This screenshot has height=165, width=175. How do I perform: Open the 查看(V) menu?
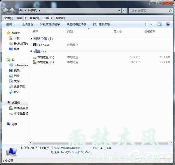click(x=34, y=18)
